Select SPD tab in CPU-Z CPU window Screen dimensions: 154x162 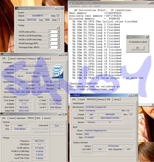(38, 59)
